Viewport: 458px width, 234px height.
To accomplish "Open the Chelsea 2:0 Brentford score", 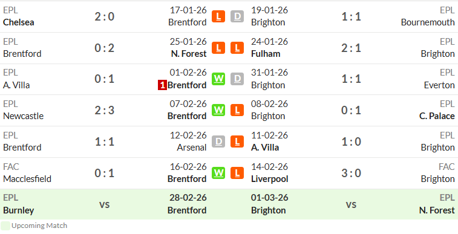I will (x=104, y=17).
